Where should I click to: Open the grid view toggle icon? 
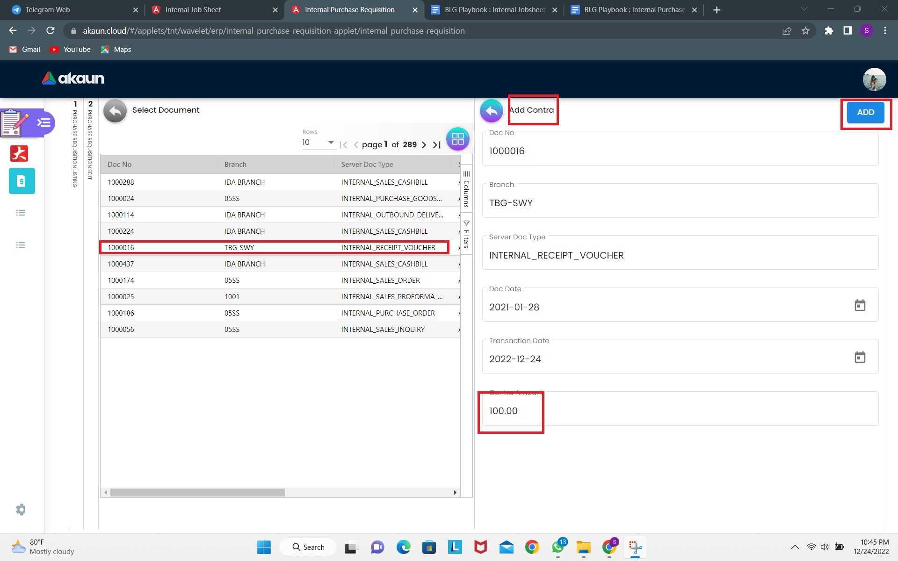tap(457, 139)
